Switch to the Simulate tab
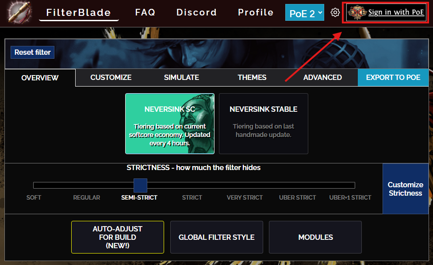 [181, 77]
